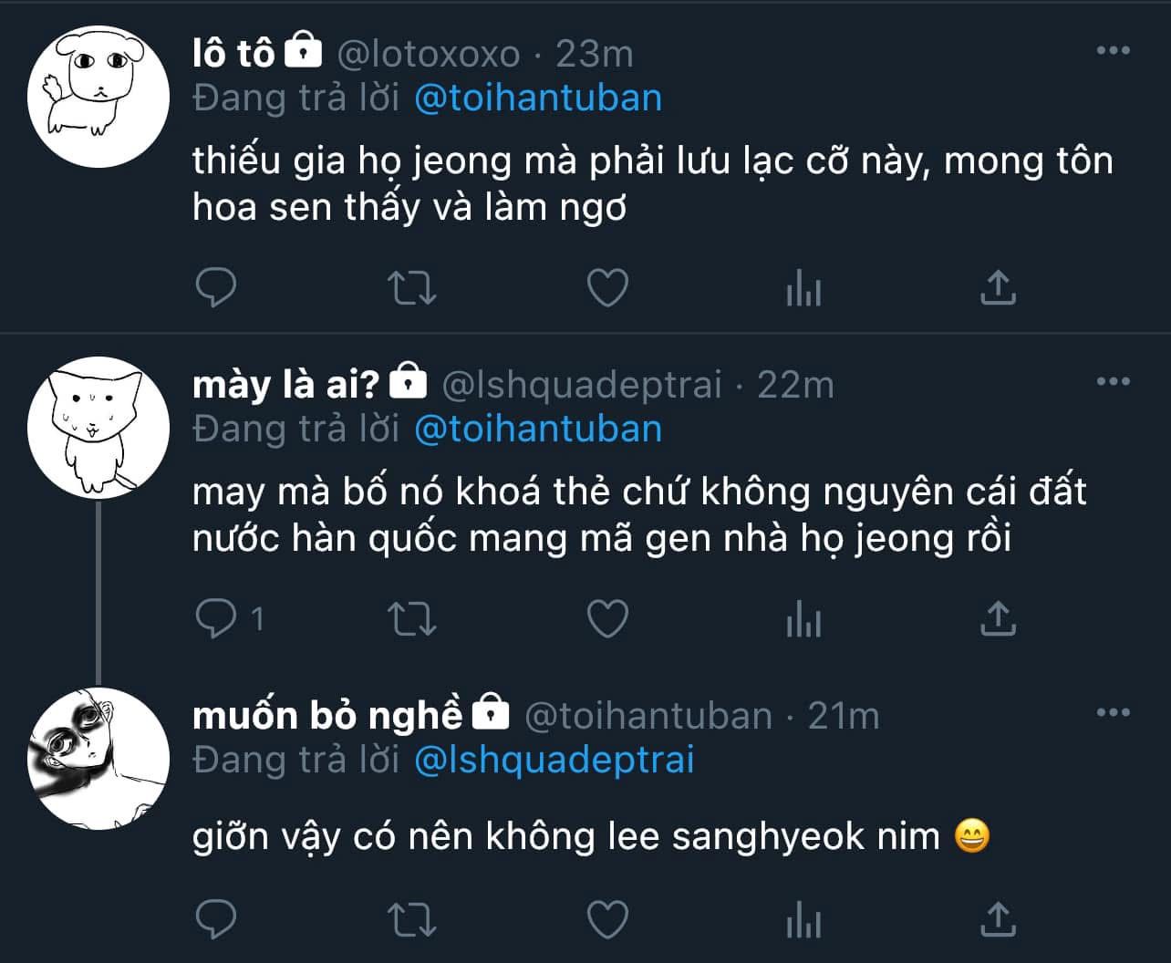The height and width of the screenshot is (963, 1171).
Task: Like the tweet by lô tô
Action: click(x=606, y=288)
